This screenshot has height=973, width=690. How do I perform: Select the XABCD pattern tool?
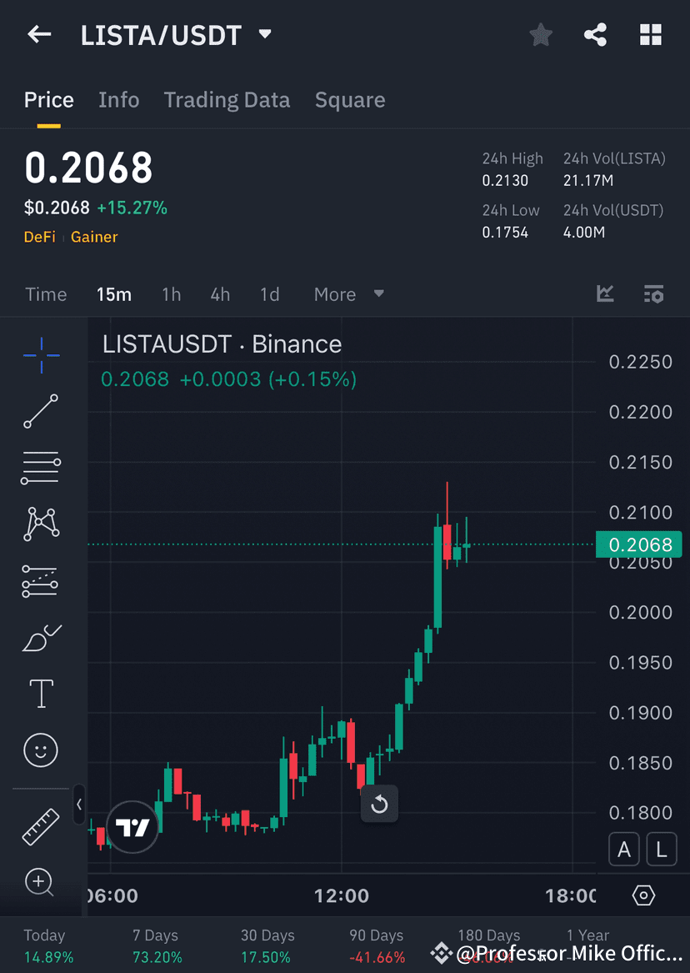pyautogui.click(x=40, y=524)
